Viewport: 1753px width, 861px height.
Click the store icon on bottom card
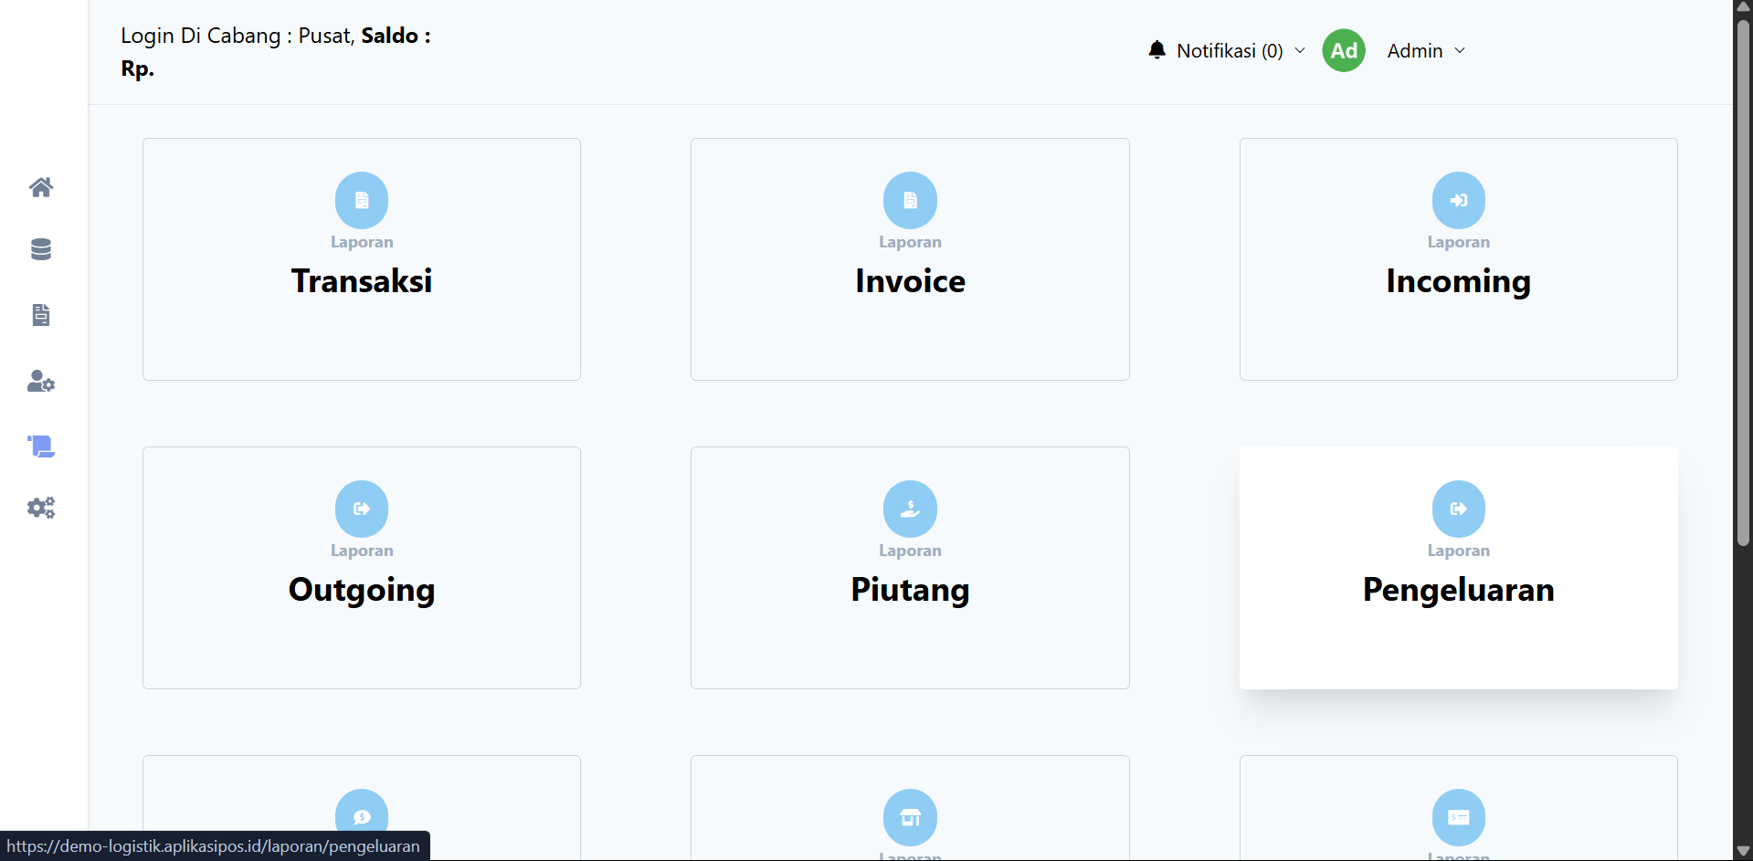click(x=910, y=817)
